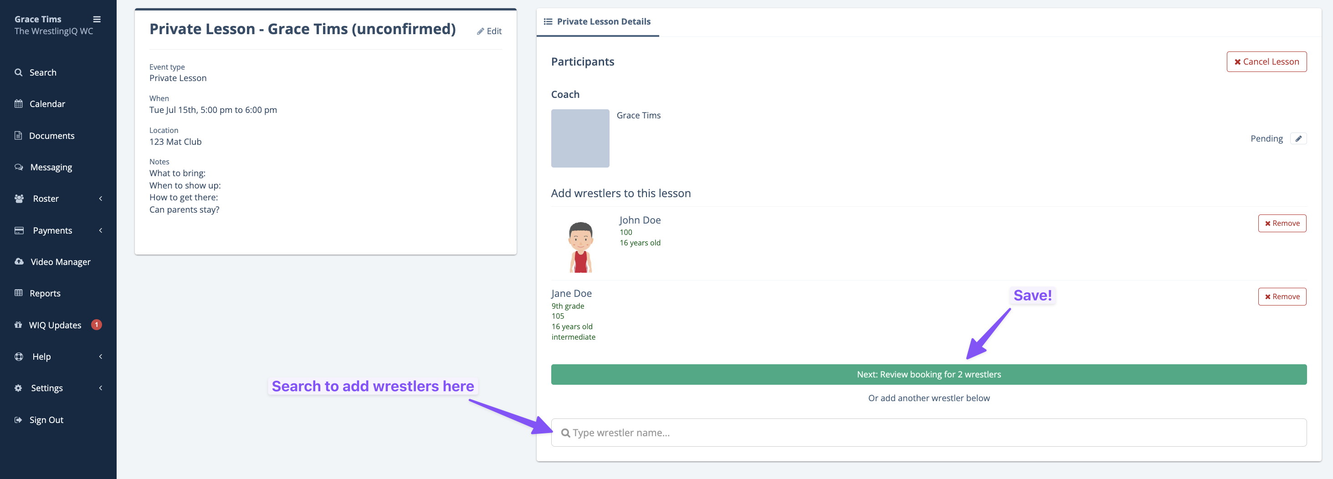Expand the Settings submenu chevron
Screen dimensions: 1333x479
point(100,388)
